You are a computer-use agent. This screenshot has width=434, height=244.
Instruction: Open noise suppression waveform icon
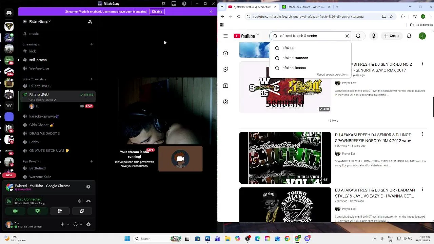(80, 201)
